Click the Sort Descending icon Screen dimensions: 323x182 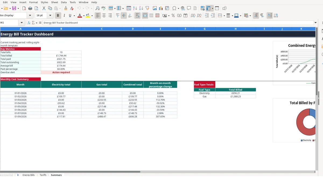pos(141,8)
